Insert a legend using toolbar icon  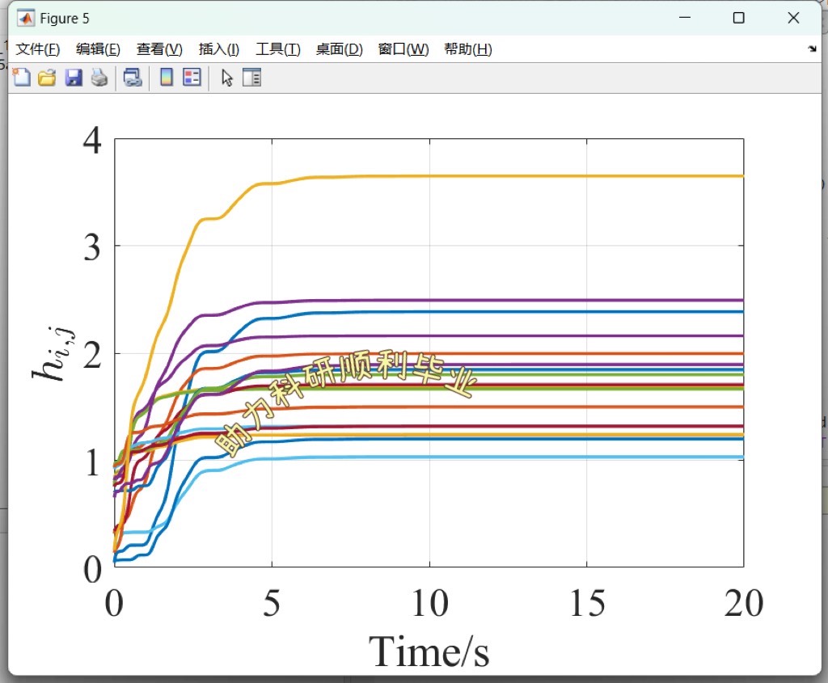[192, 78]
